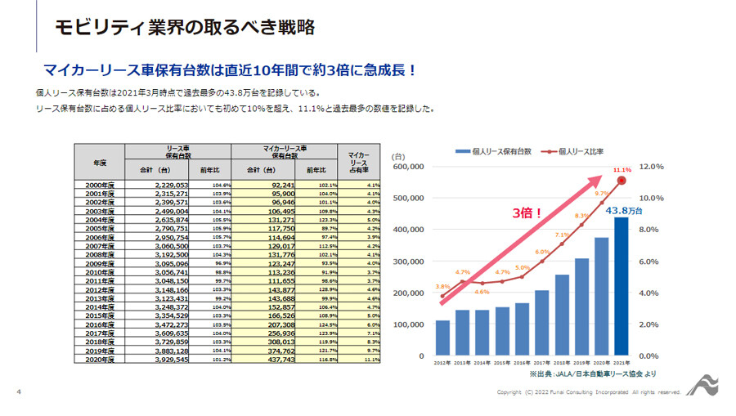Click the table value 3,095,096
This screenshot has width=736, height=416.
(x=172, y=264)
